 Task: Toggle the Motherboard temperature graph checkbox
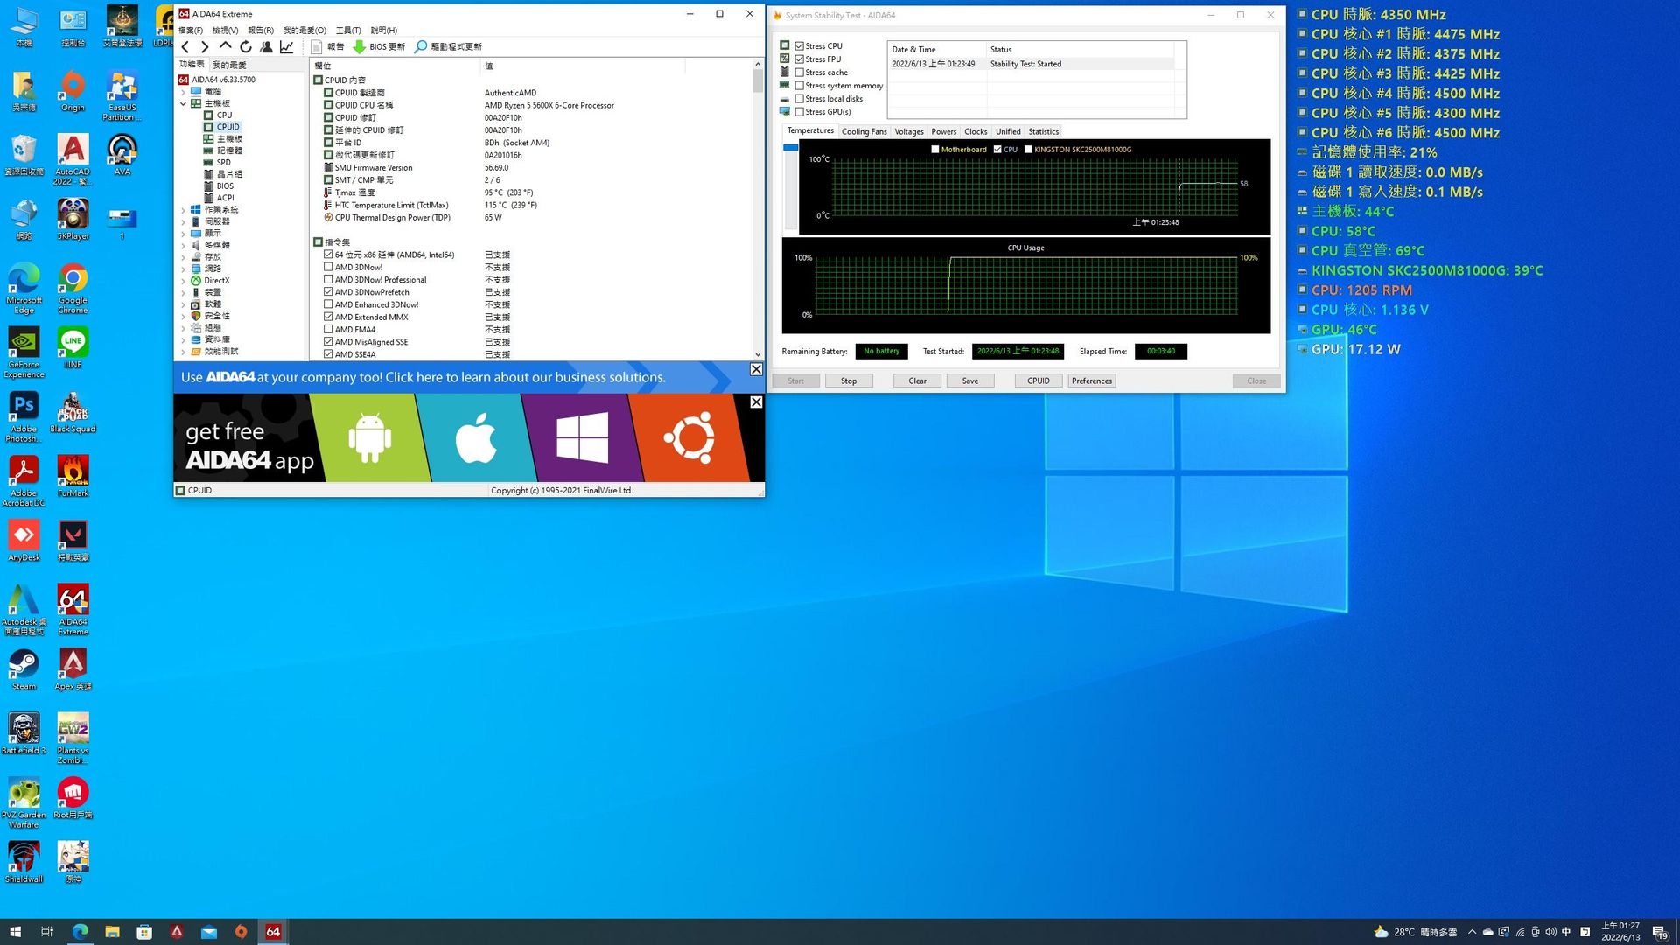[x=935, y=150]
